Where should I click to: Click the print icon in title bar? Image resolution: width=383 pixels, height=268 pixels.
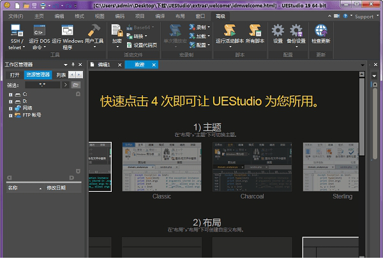(x=43, y=5)
